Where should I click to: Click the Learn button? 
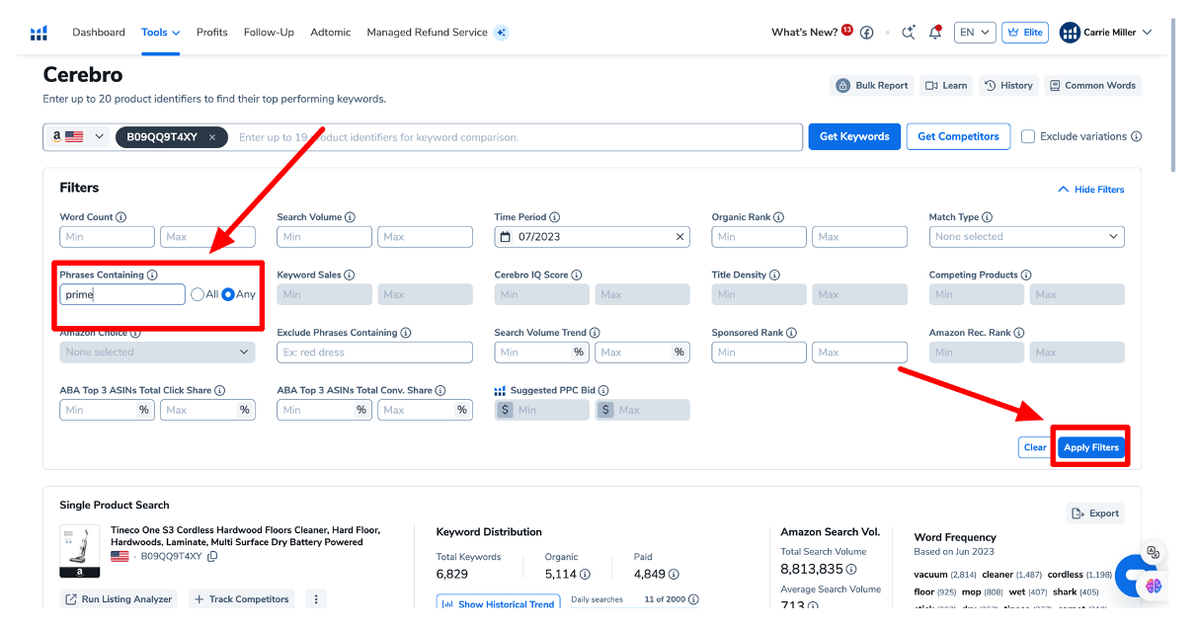point(946,86)
